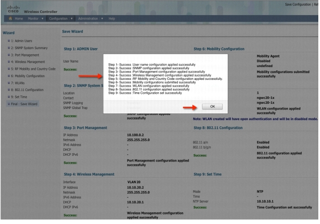The width and height of the screenshot is (320, 224).
Task: Expand the Monitor dropdown arrow
Action: 43,18
